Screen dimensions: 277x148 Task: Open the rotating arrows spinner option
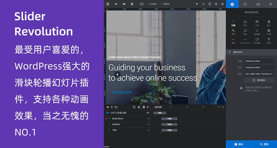point(257,32)
